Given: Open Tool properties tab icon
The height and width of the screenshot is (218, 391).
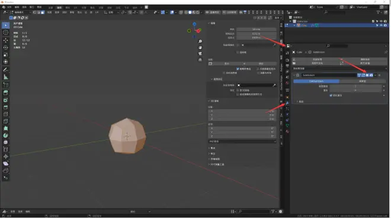Looking at the screenshot, I should tap(287, 53).
